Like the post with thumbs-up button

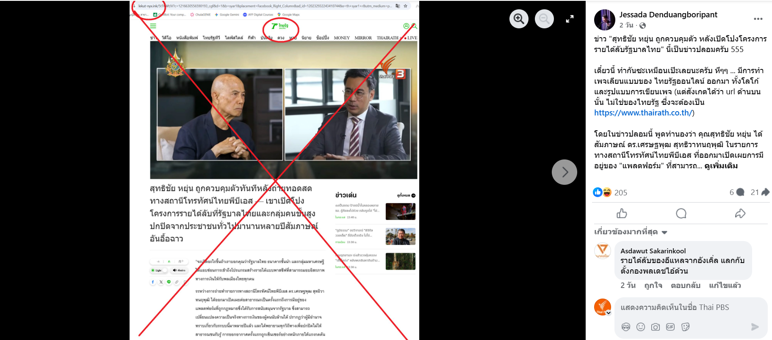click(622, 214)
